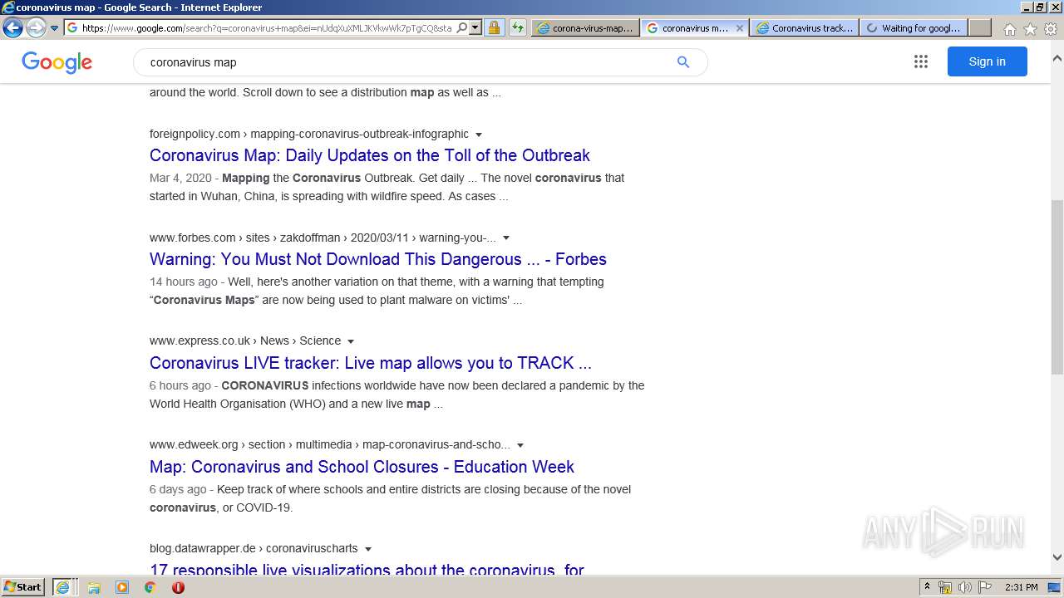Click the Internet Explorer taskbar icon
The width and height of the screenshot is (1064, 598).
[64, 587]
